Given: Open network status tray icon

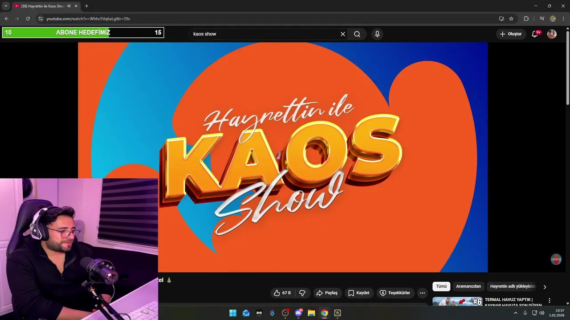Looking at the screenshot, I should click(534, 313).
